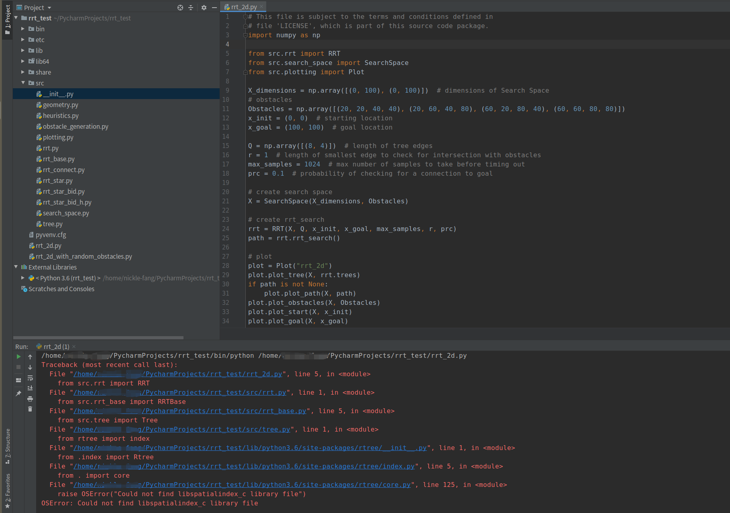Open traceback link to src/rrt_base.py
The width and height of the screenshot is (730, 513).
pyautogui.click(x=190, y=411)
